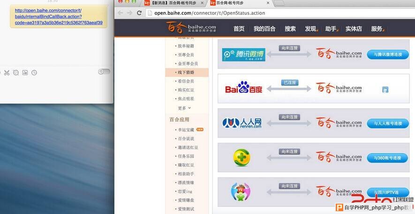Viewport: 415px width, 214px height.
Task: Click the baihe.com logo in Baidu row
Action: (x=339, y=88)
